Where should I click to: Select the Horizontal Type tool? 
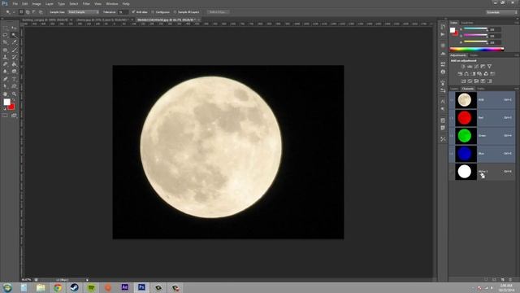(14, 79)
